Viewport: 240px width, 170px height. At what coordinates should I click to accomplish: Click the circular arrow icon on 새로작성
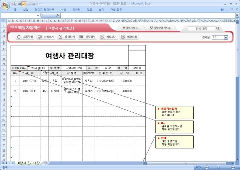click(x=19, y=37)
